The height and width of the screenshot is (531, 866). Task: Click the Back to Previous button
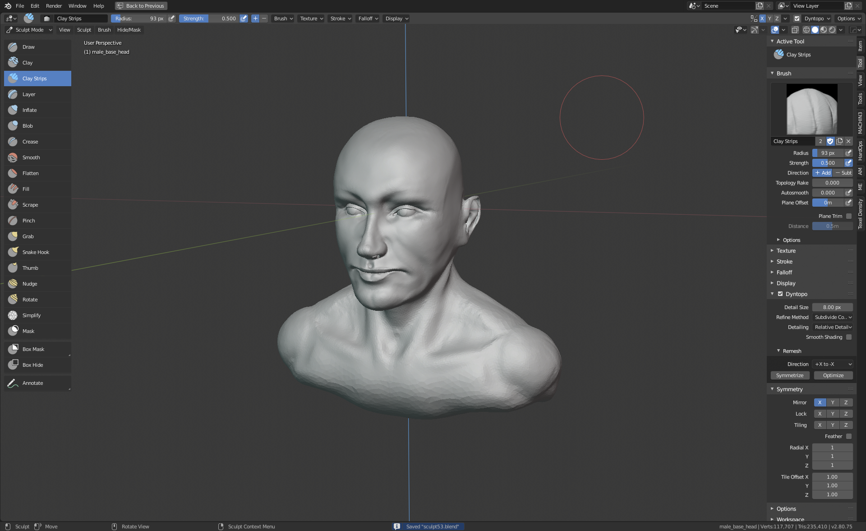[x=141, y=6]
